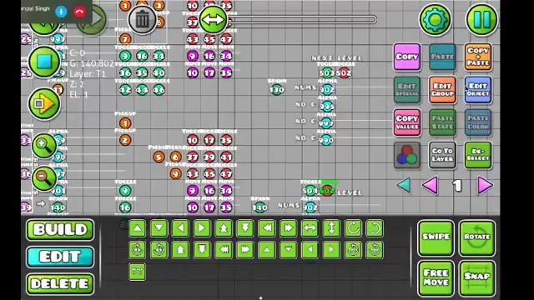The image size is (534, 300).
Task: Toggle Free Move mode
Action: tap(436, 277)
